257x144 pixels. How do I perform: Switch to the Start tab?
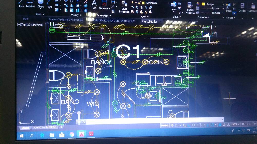pos(25,19)
